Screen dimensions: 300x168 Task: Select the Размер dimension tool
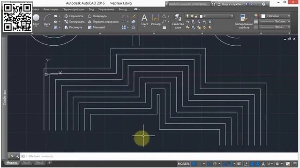(156, 20)
